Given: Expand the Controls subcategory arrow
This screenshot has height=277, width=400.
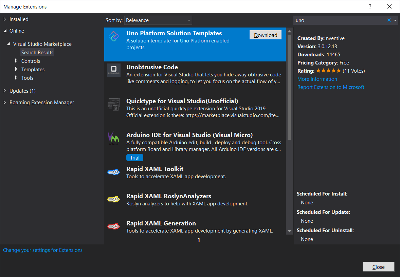Looking at the screenshot, I should pos(16,61).
